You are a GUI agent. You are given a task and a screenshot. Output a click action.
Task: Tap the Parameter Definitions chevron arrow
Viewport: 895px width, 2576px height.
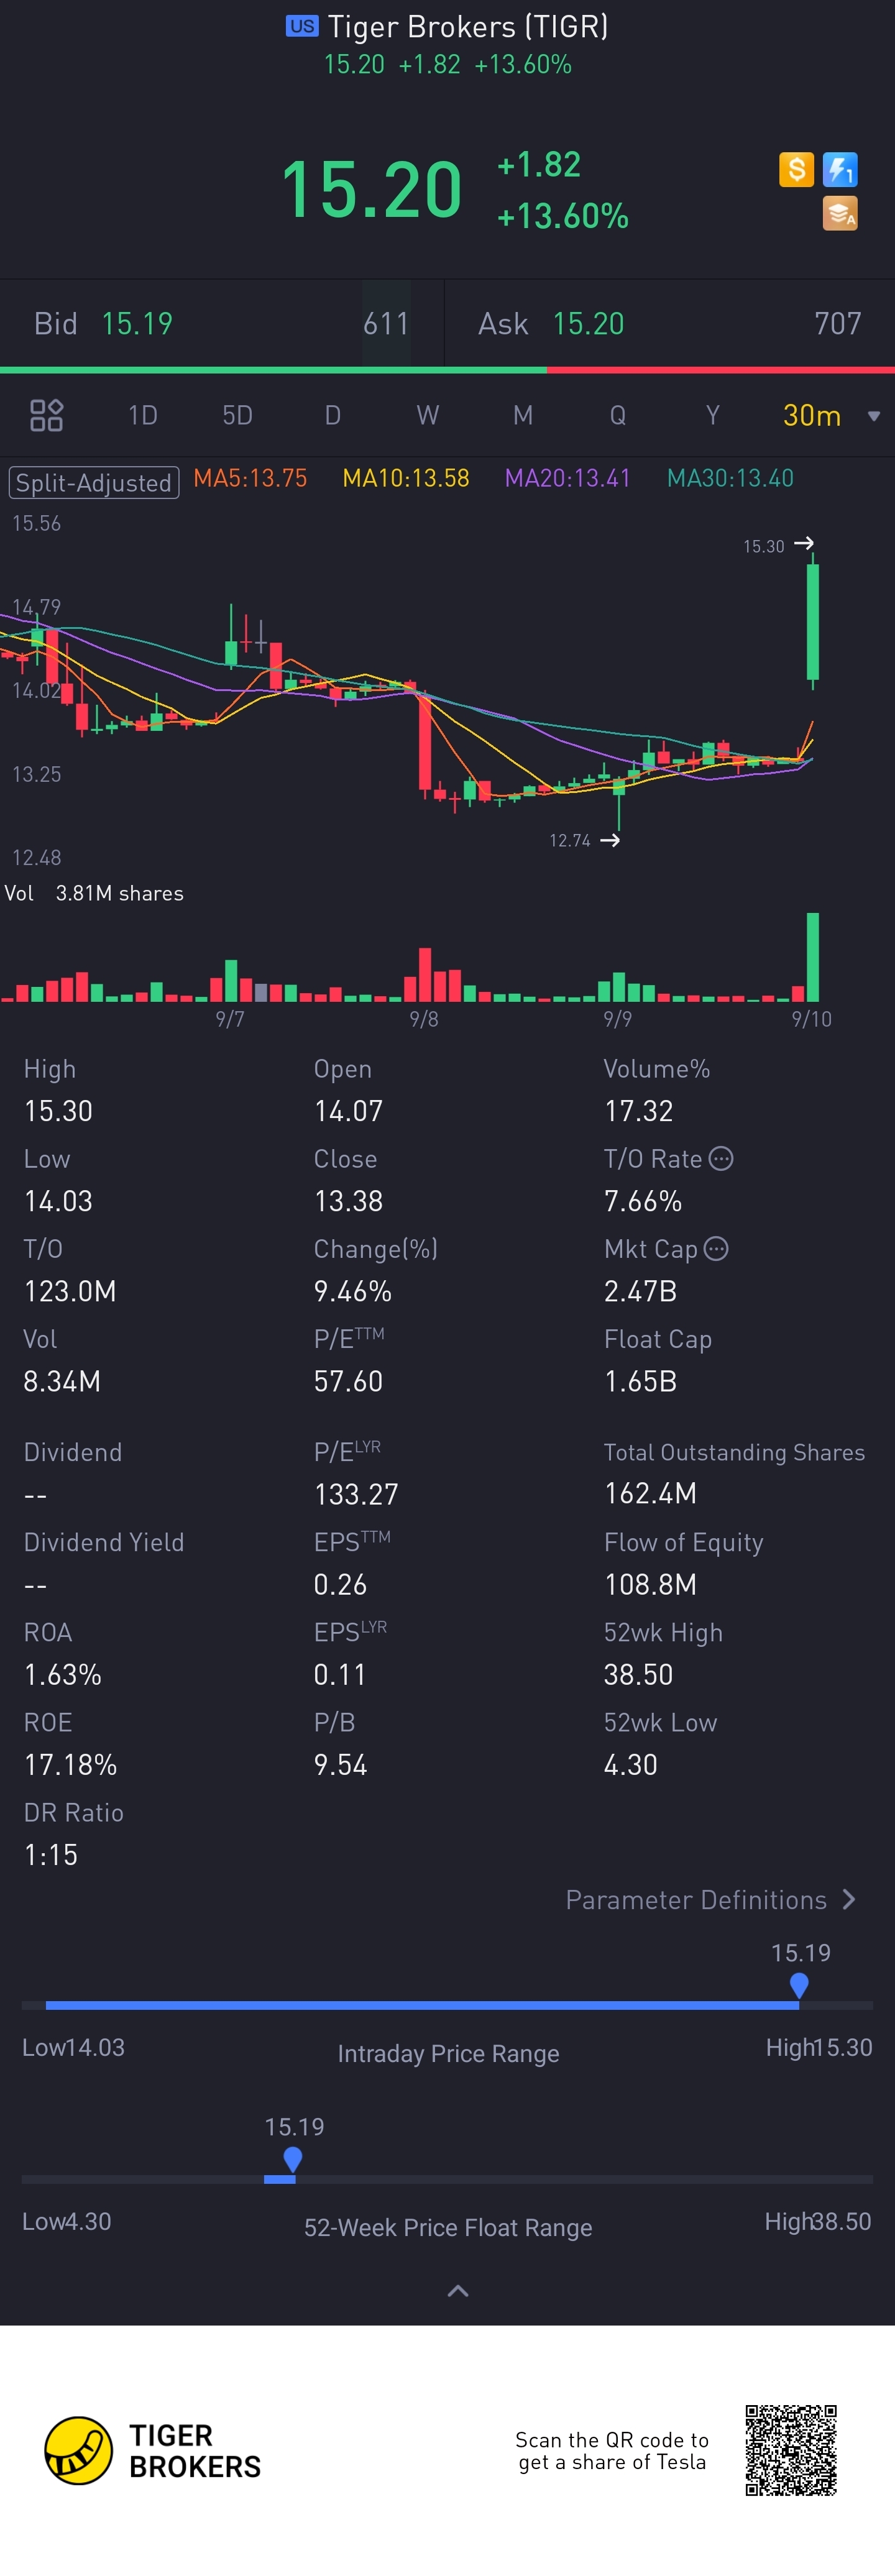pyautogui.click(x=849, y=1899)
